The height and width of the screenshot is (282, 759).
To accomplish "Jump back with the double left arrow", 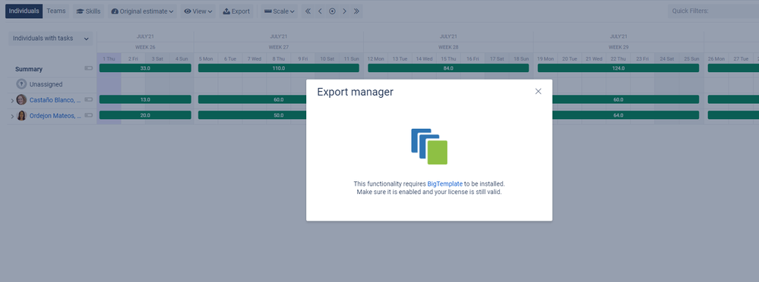I will pos(308,11).
